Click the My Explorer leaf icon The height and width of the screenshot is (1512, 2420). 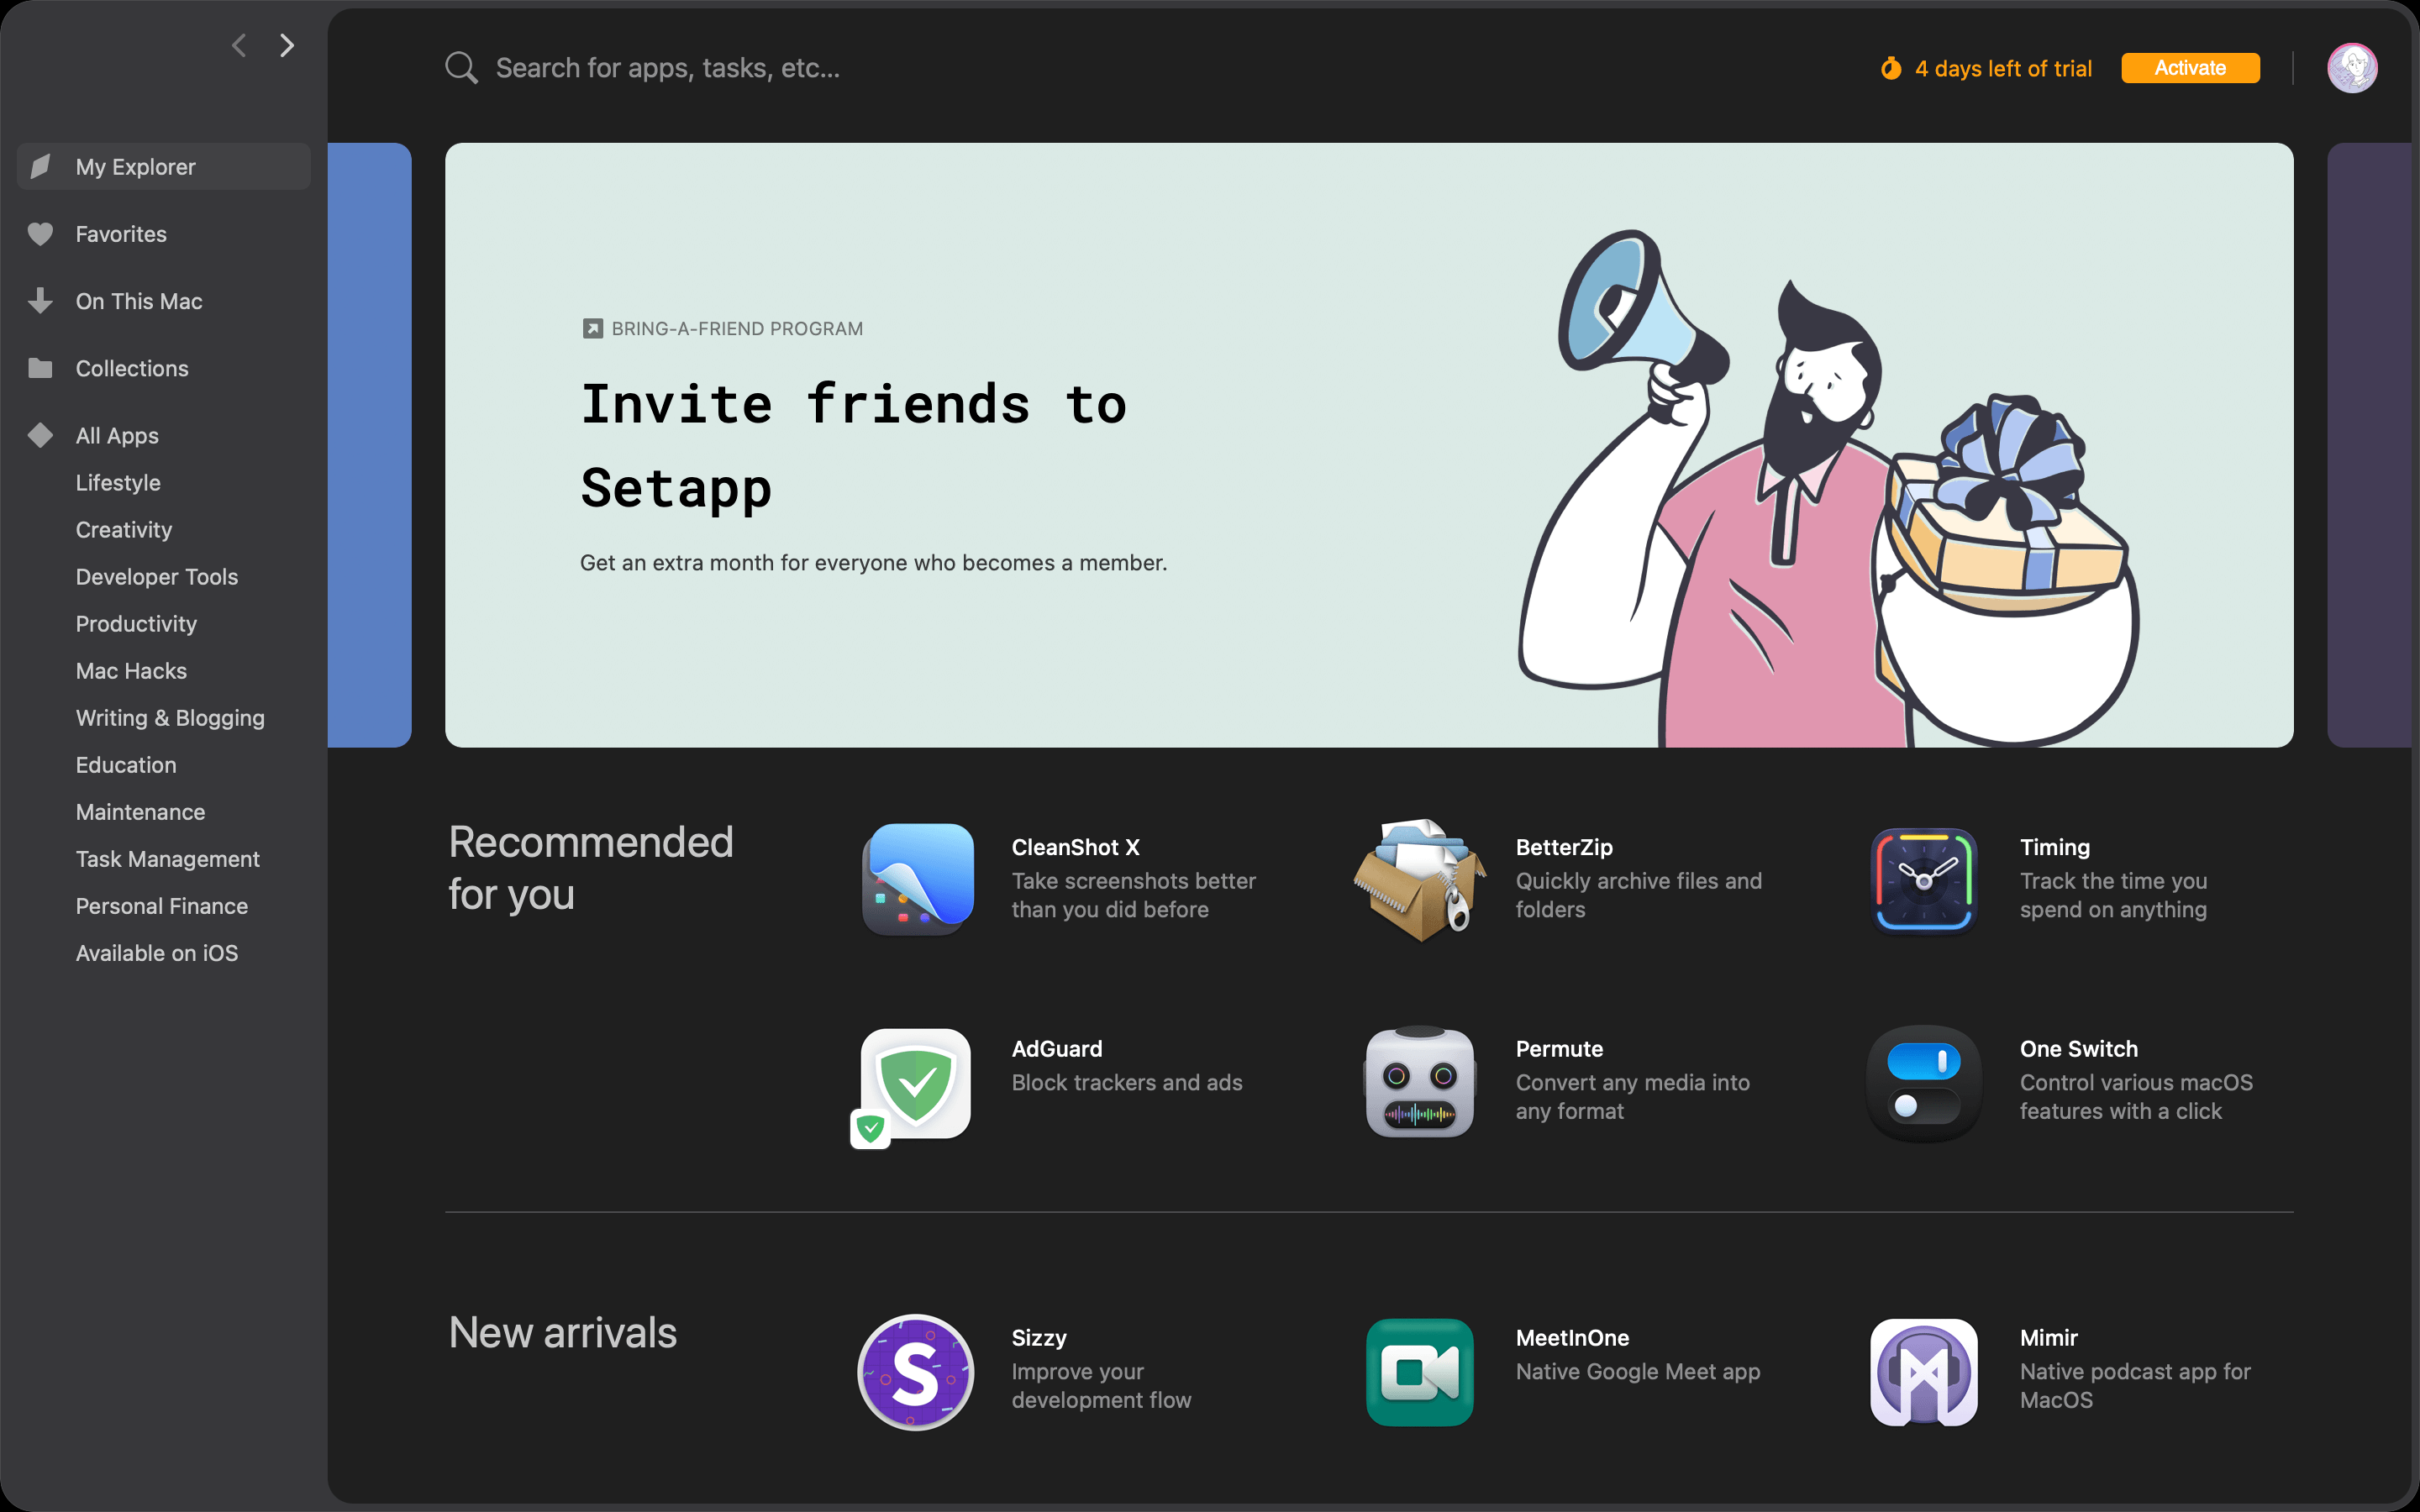[40, 166]
